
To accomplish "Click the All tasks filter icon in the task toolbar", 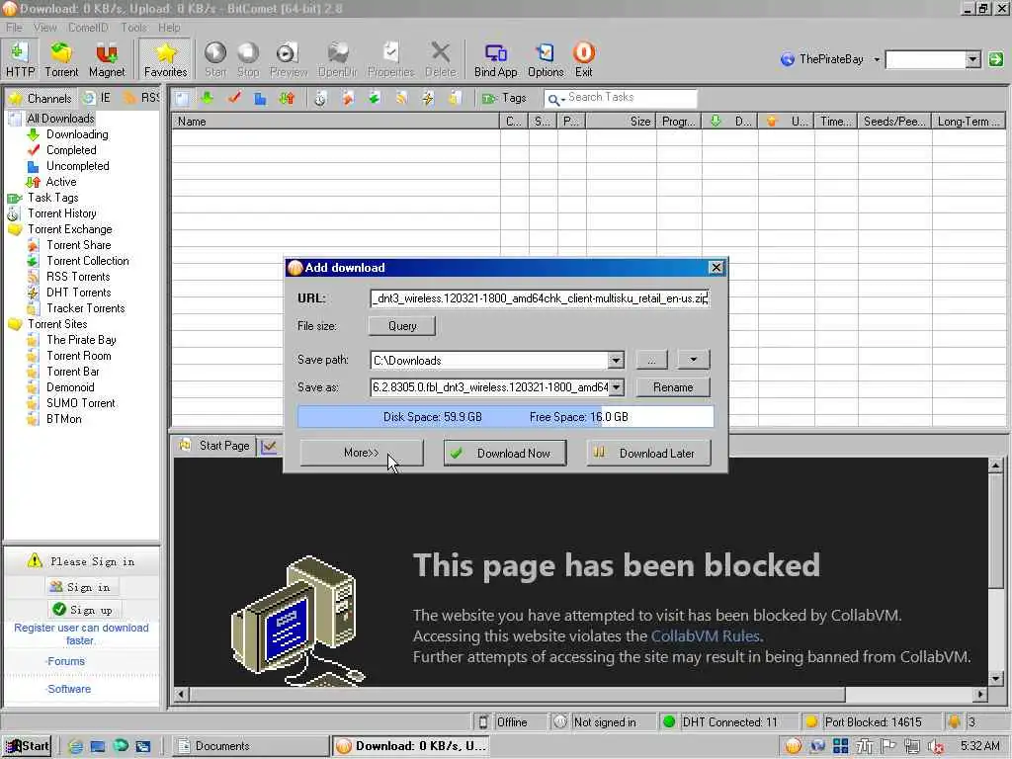I will [x=183, y=98].
